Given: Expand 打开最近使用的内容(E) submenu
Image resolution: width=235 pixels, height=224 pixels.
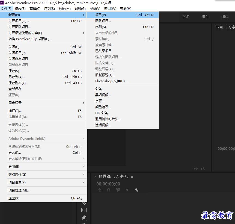Looking at the screenshot, I should 43,33.
